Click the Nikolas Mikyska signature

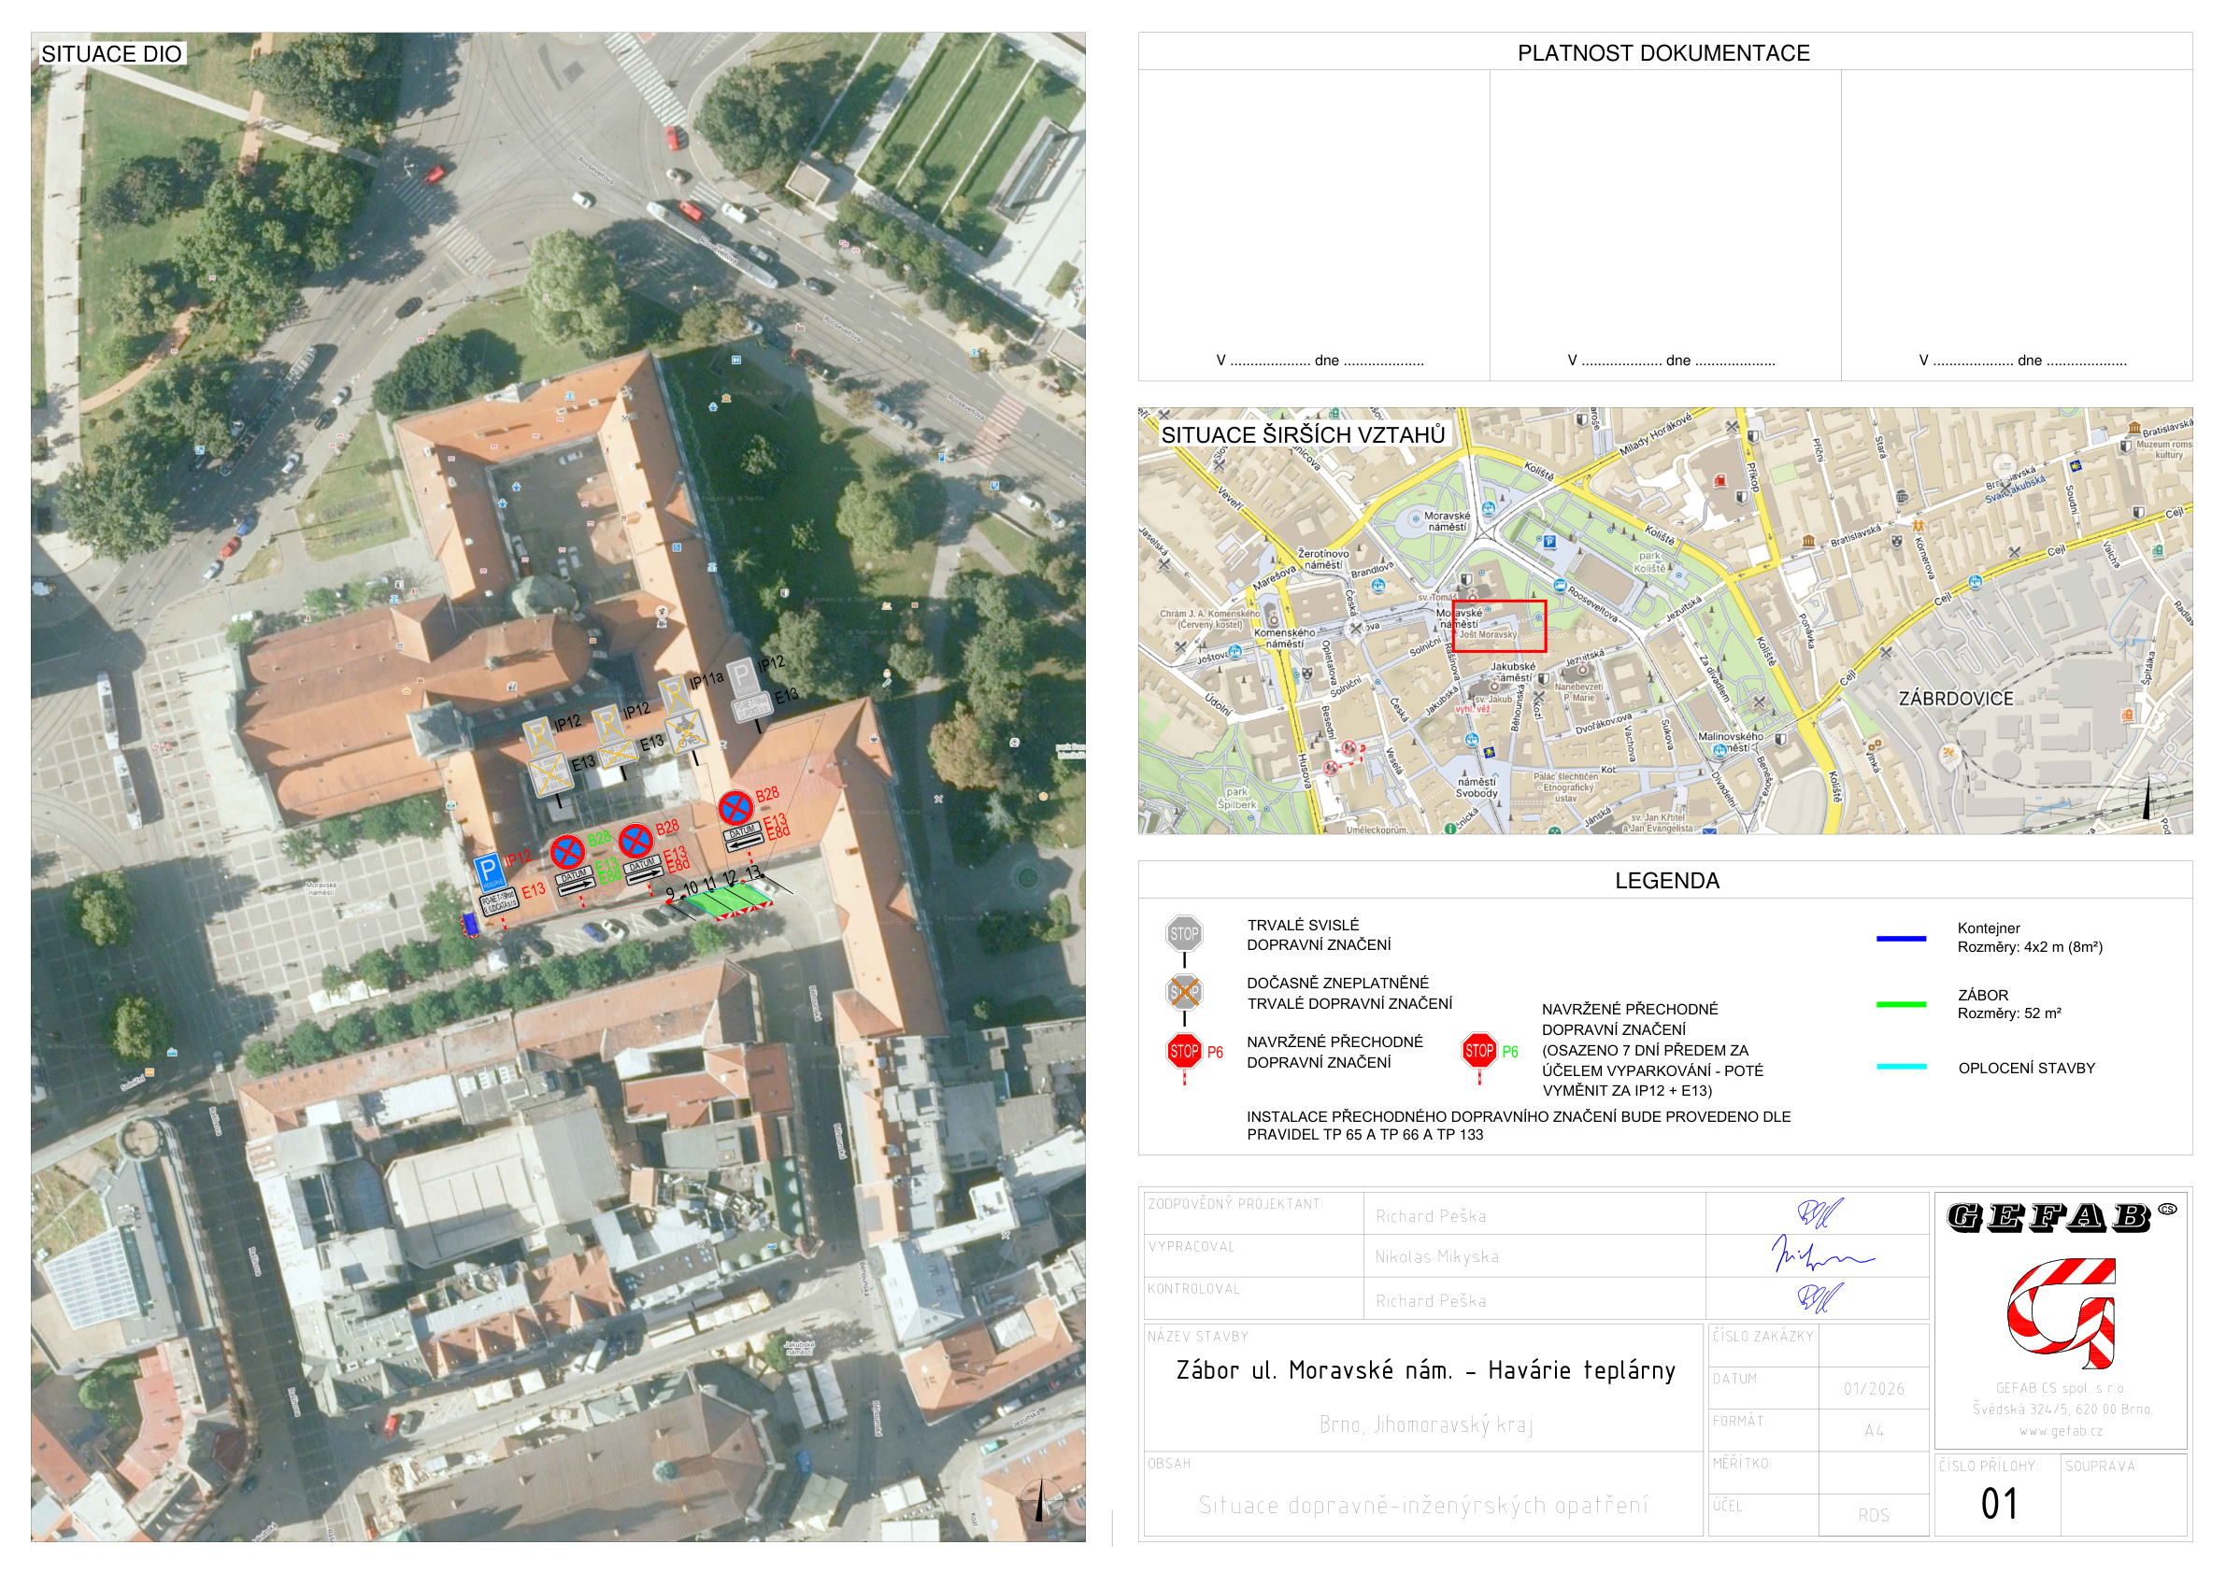1820,1254
